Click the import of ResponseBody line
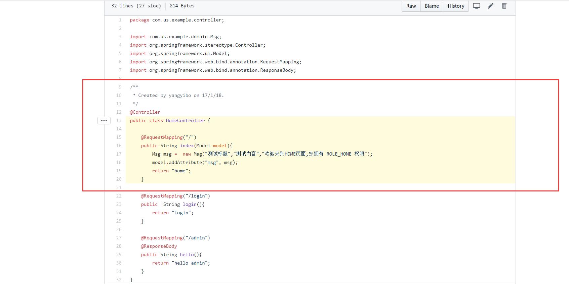This screenshot has width=569, height=286. click(x=213, y=70)
